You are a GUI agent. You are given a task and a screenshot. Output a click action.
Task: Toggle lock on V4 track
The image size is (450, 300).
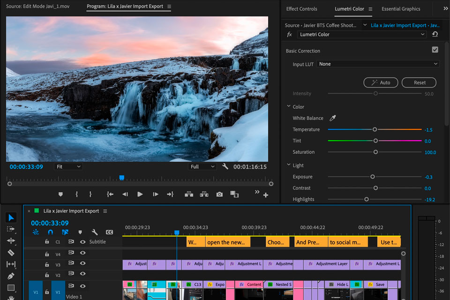click(47, 254)
